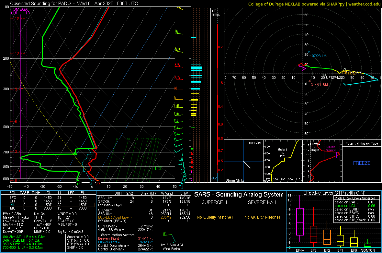
Task: Click the green LCL marker on skew-T
Action: tap(159, 168)
